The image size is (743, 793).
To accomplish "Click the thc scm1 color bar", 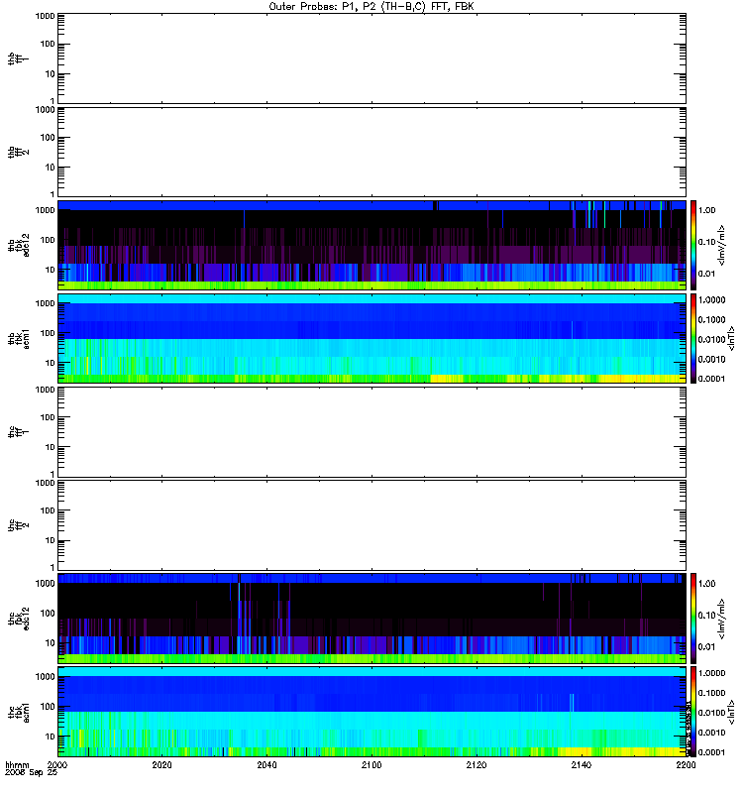I will (693, 712).
